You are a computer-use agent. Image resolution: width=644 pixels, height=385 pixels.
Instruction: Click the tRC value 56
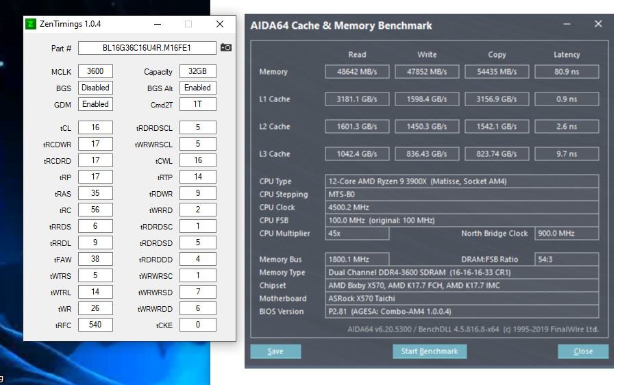pos(95,210)
